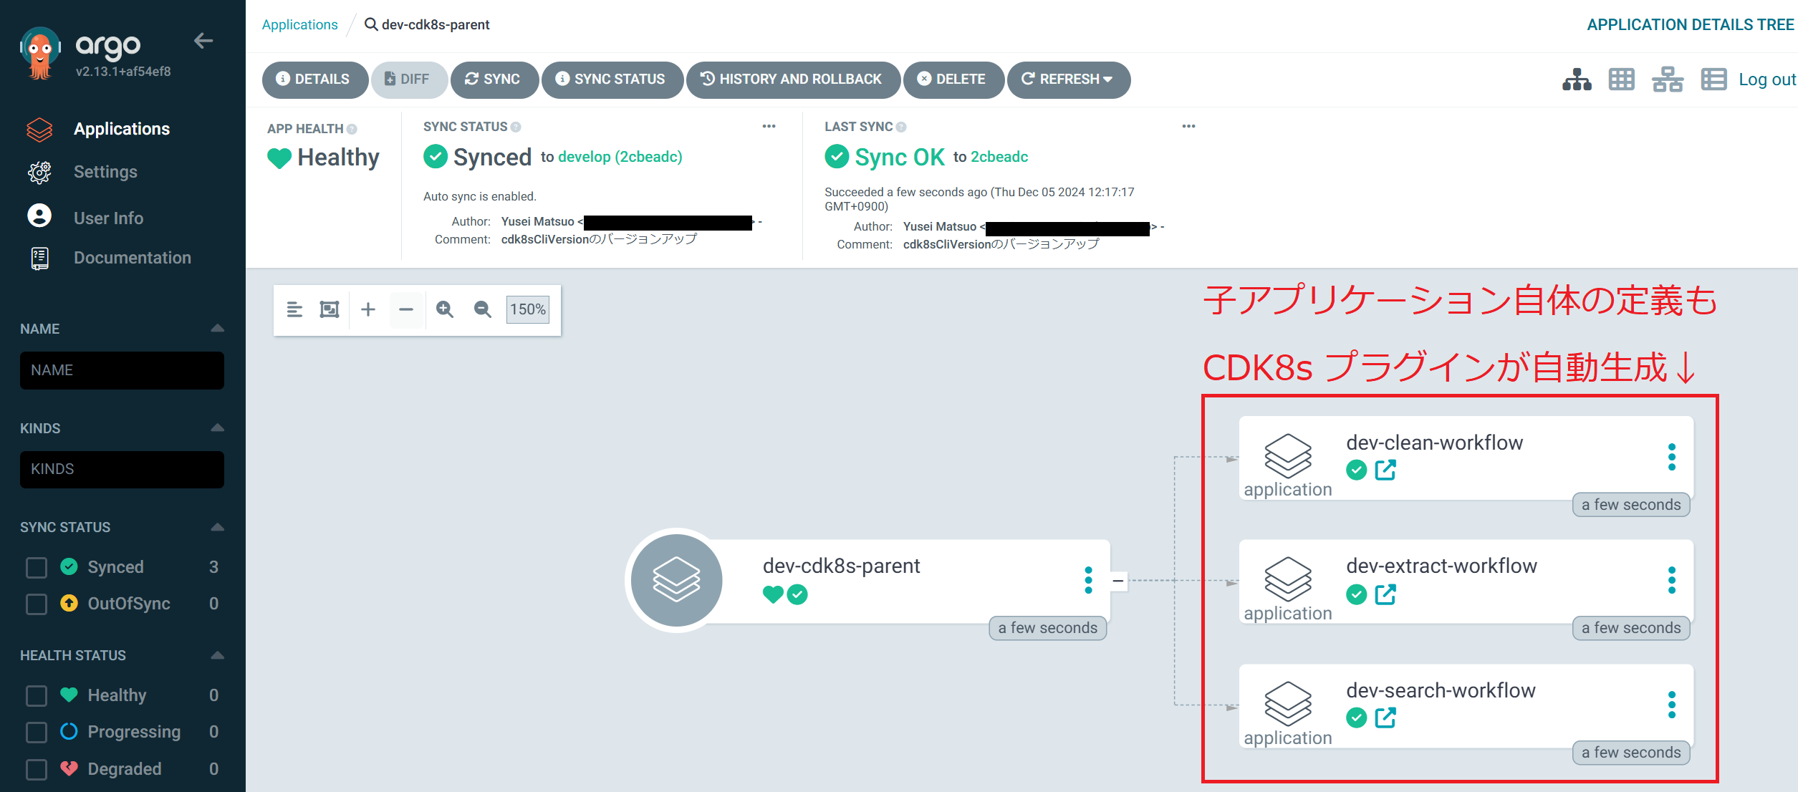Open external link for dev-extract-workflow application

[1387, 594]
